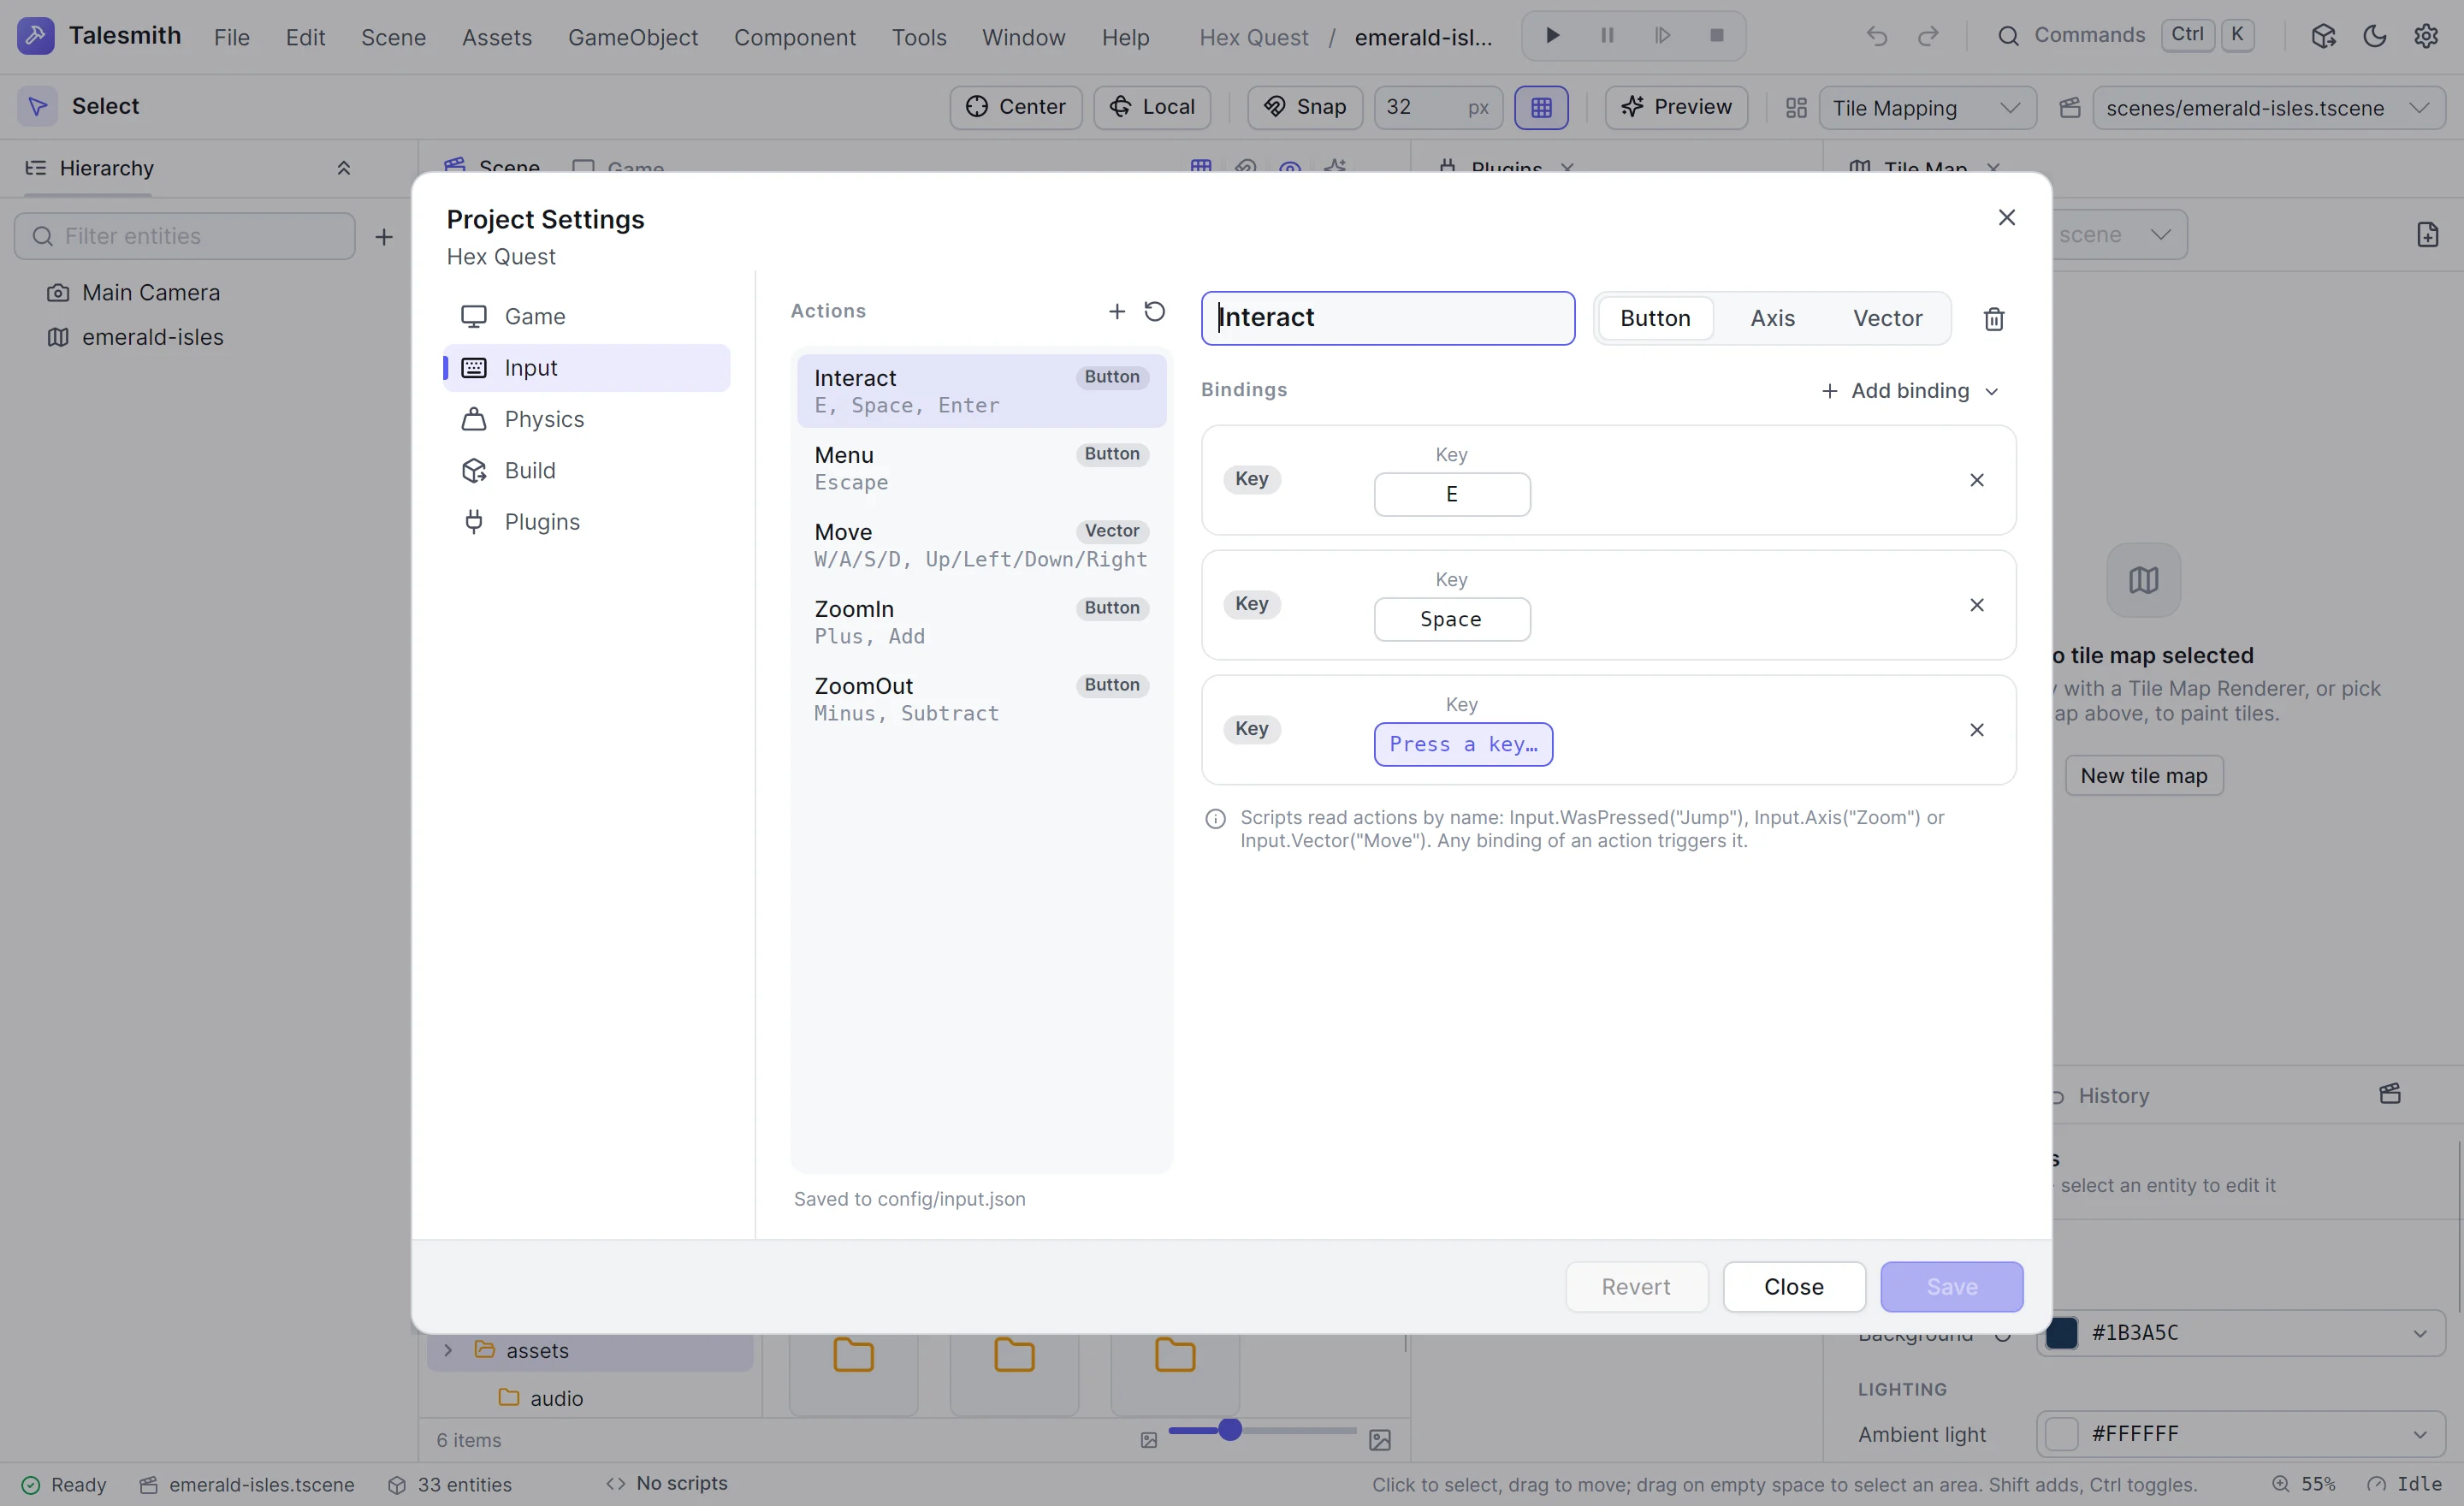Toggle the Snap button
2464x1506 pixels.
[1305, 107]
